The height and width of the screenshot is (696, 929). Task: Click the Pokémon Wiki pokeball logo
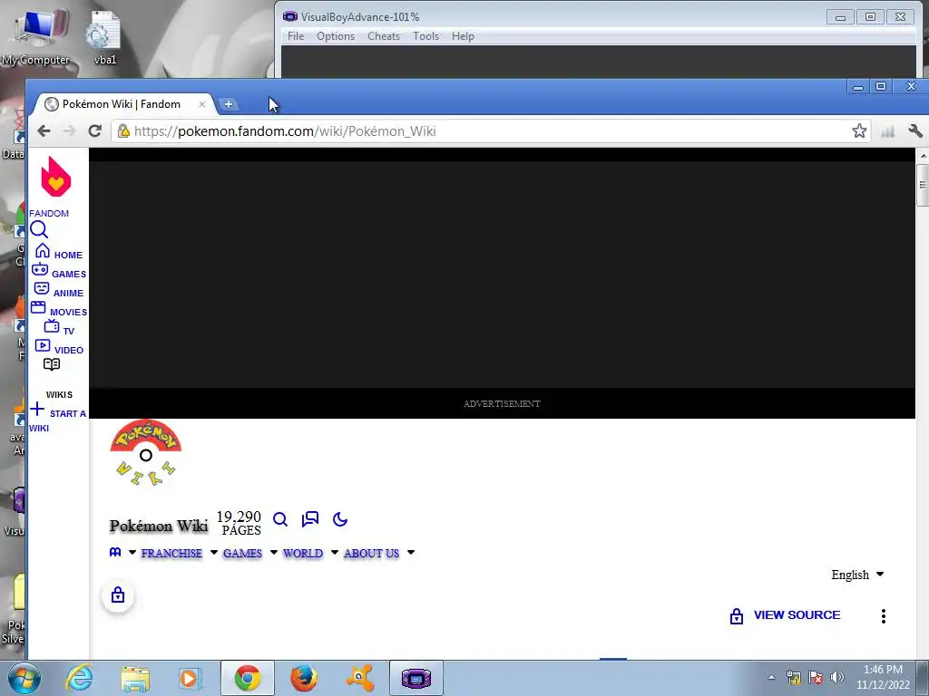pyautogui.click(x=146, y=453)
